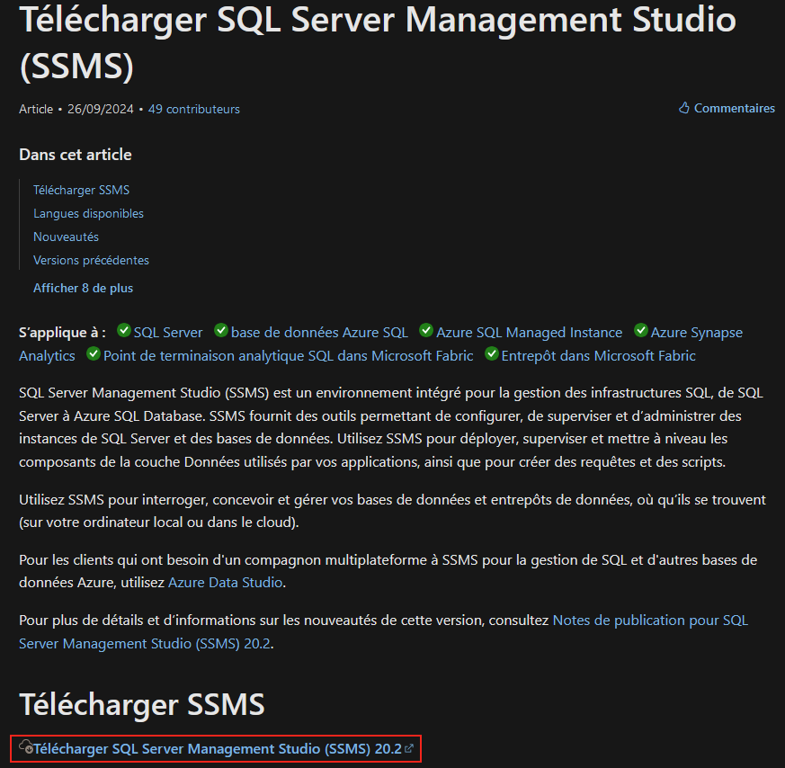
Task: Click the Dans cet article heading
Action: point(76,155)
